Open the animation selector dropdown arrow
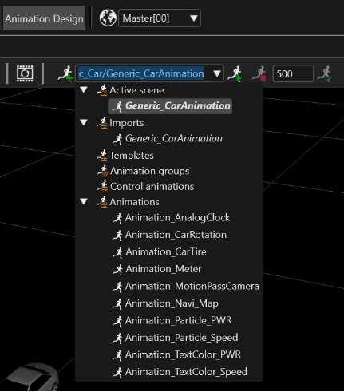The image size is (344, 392). coord(217,73)
